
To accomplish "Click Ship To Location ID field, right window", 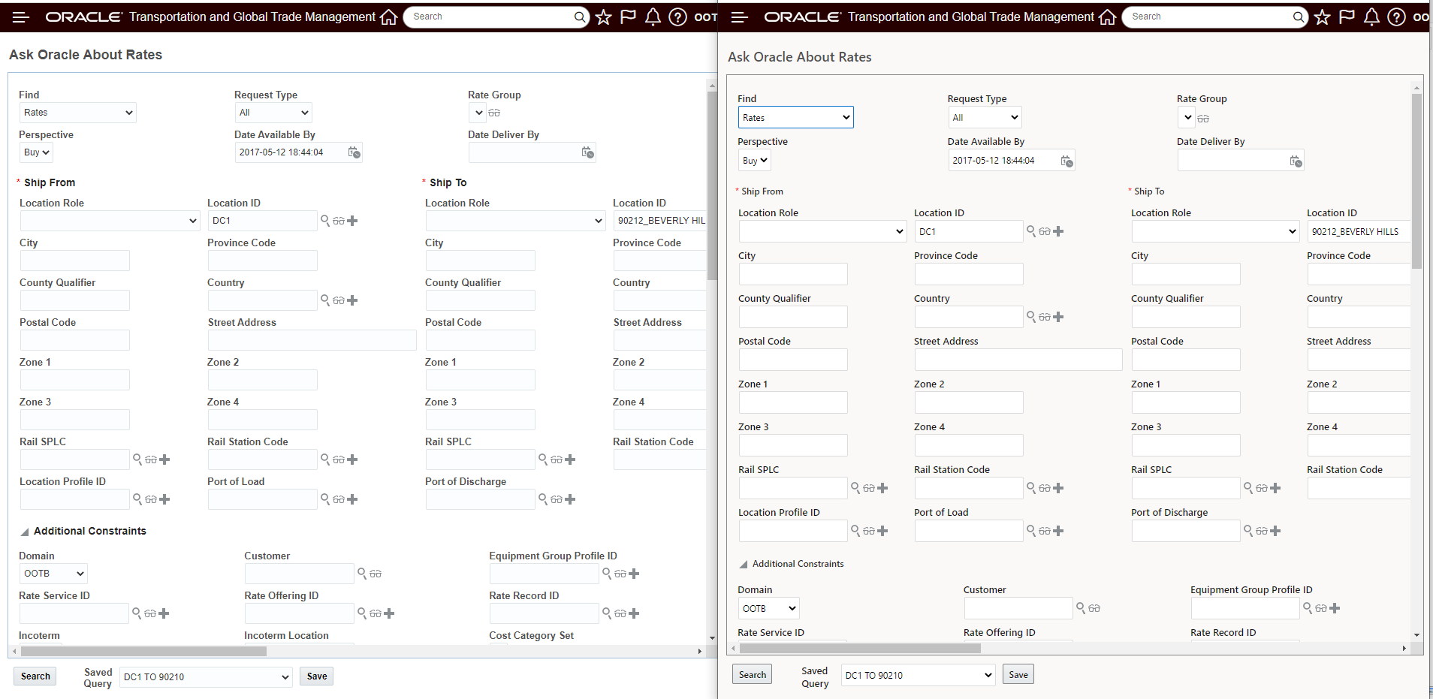I will 1359,231.
